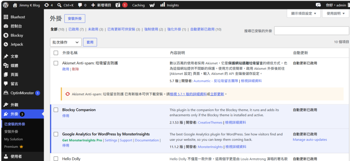Filter by 已有更新可供安裝
Image resolution: width=350 pixels, height=161 pixels.
[x=121, y=29]
